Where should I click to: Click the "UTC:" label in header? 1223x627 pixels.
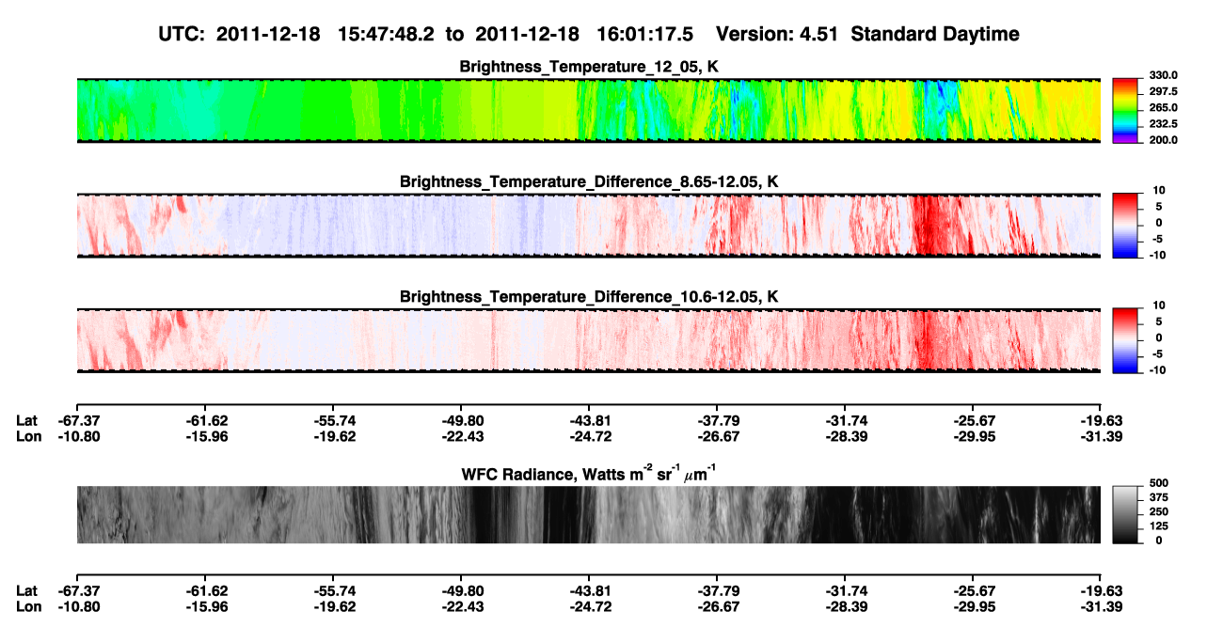183,34
